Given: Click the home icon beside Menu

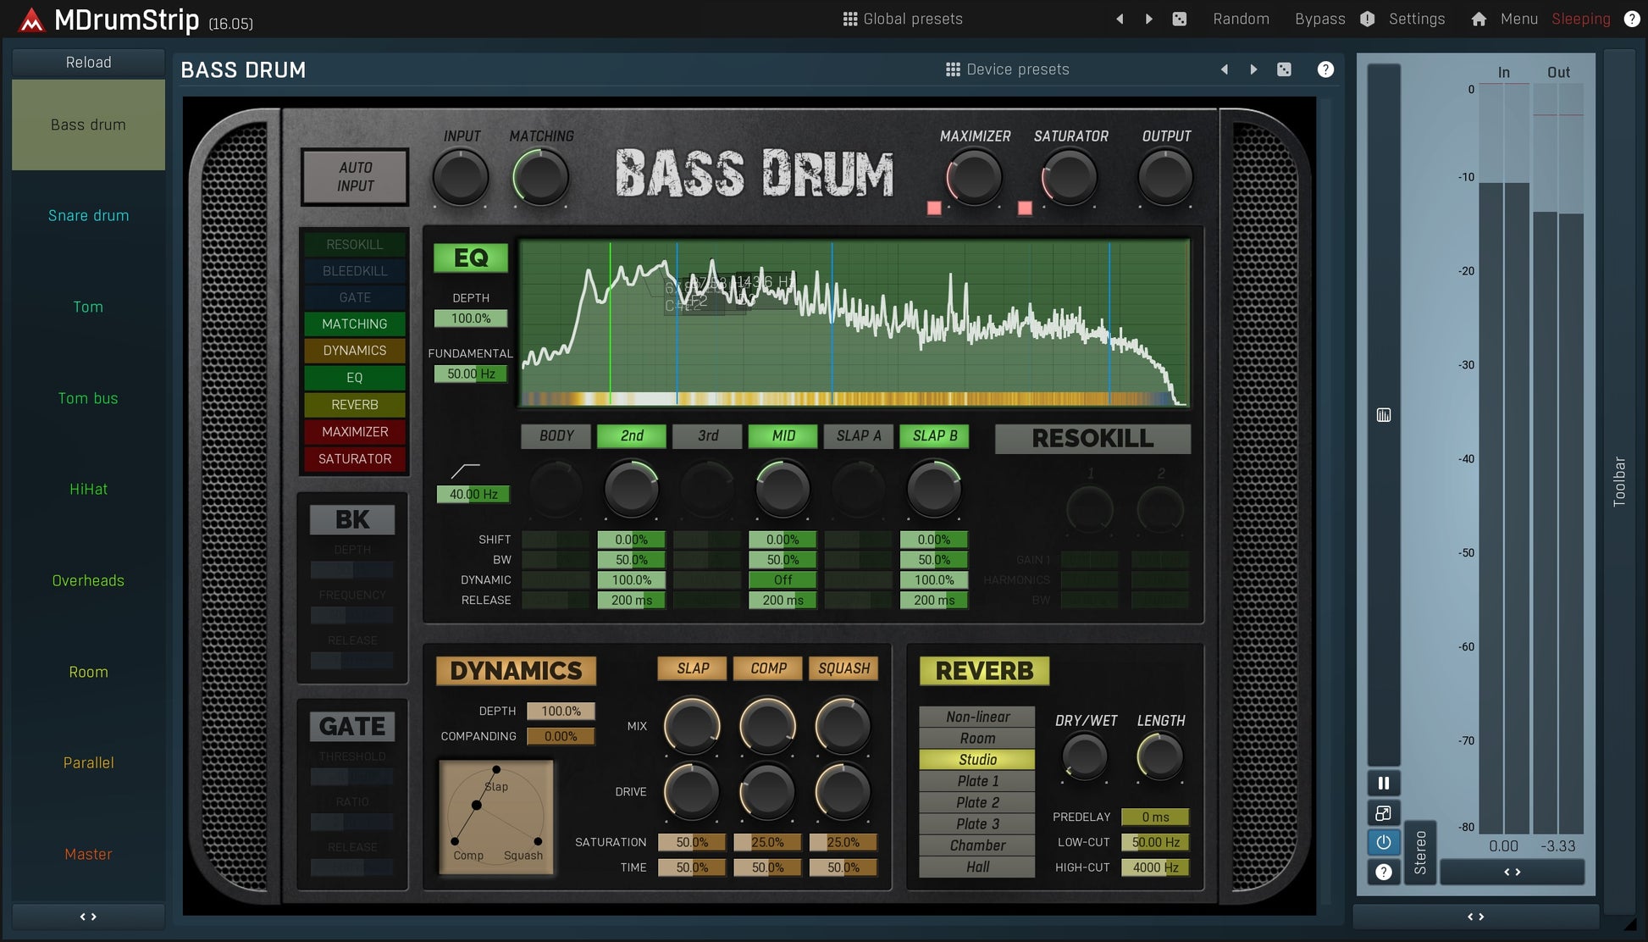Looking at the screenshot, I should pyautogui.click(x=1478, y=19).
